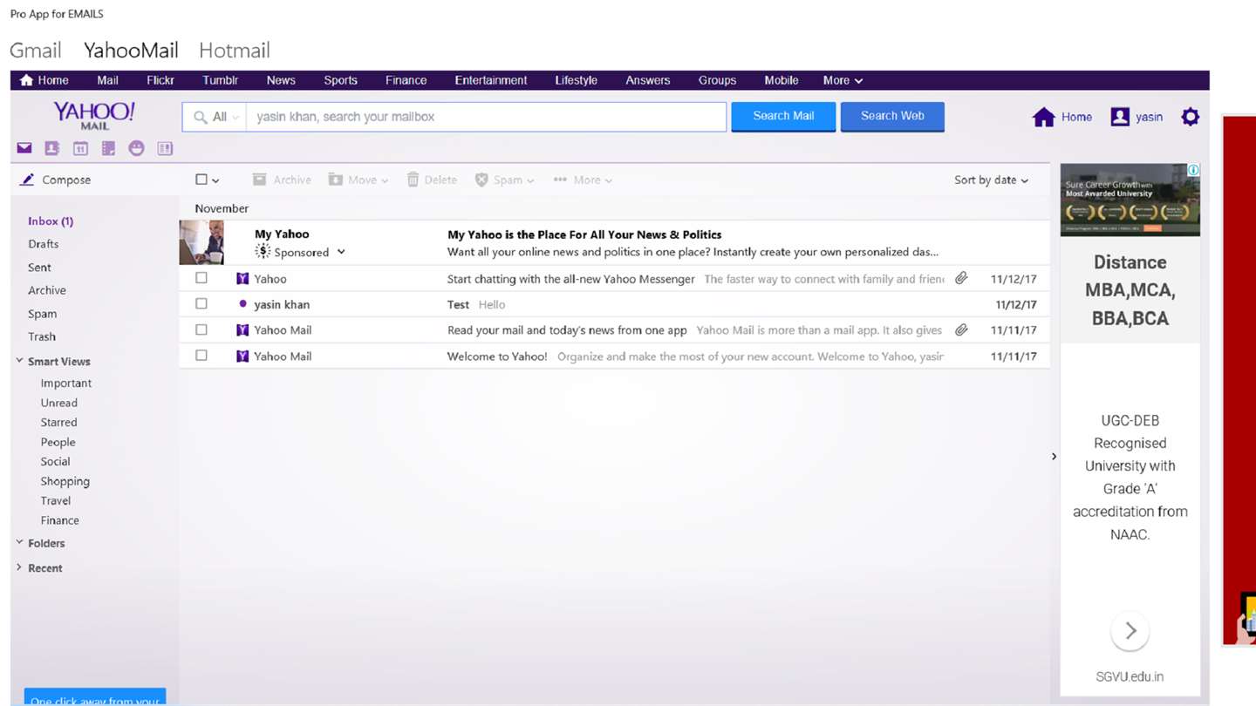Open the Contacts icon below the Yahoo logo

52,148
